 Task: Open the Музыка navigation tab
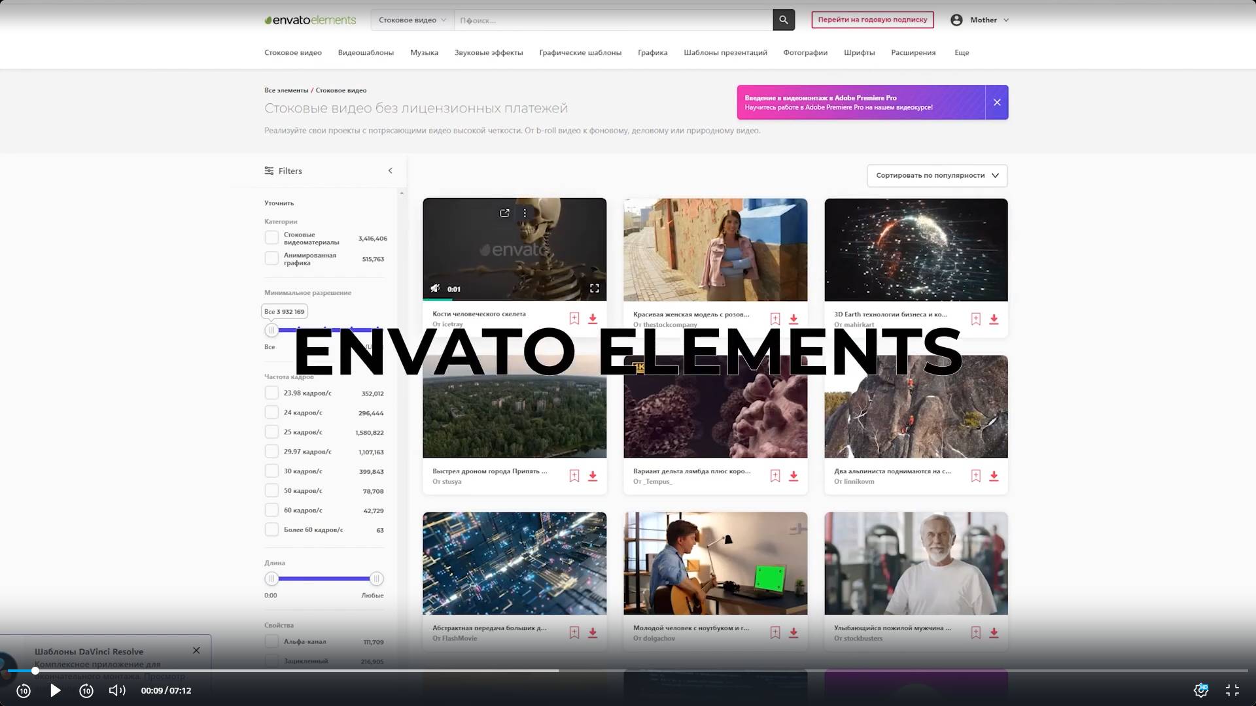click(424, 52)
